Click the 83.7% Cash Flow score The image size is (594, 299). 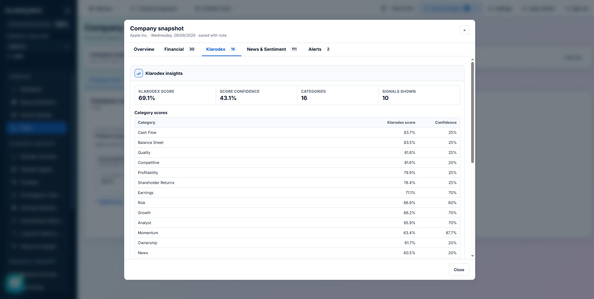click(x=409, y=133)
